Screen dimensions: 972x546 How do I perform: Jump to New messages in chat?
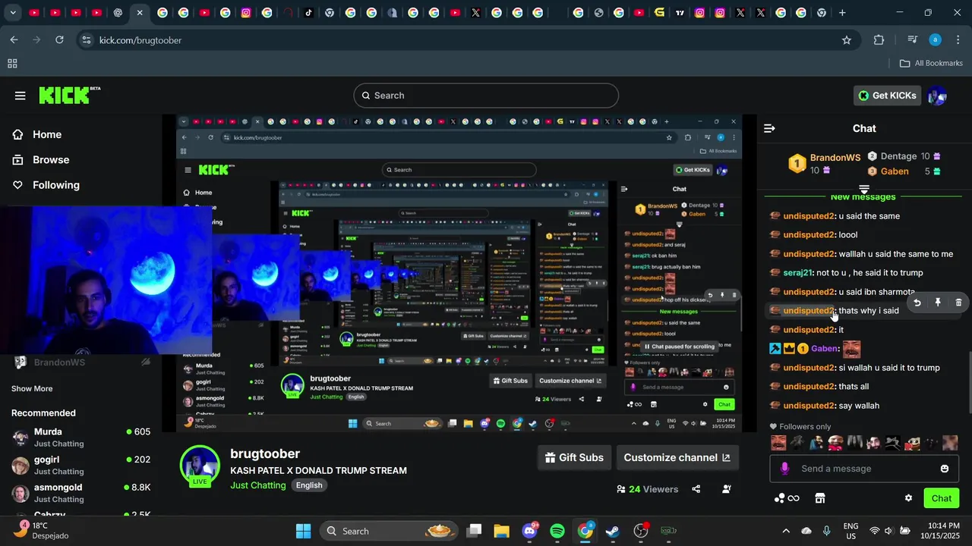pos(863,197)
